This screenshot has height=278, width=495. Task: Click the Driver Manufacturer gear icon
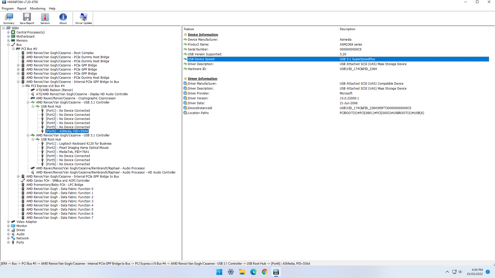click(185, 83)
